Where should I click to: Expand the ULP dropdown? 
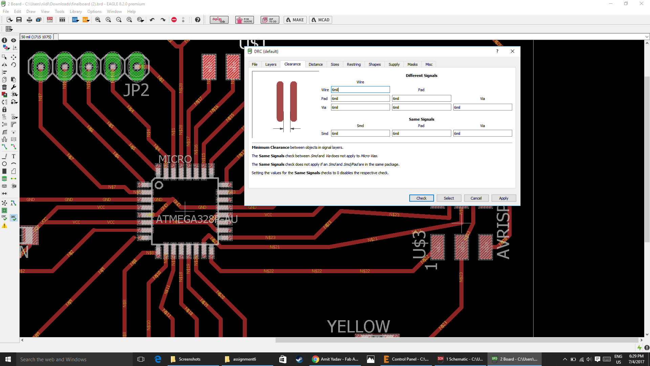click(88, 21)
